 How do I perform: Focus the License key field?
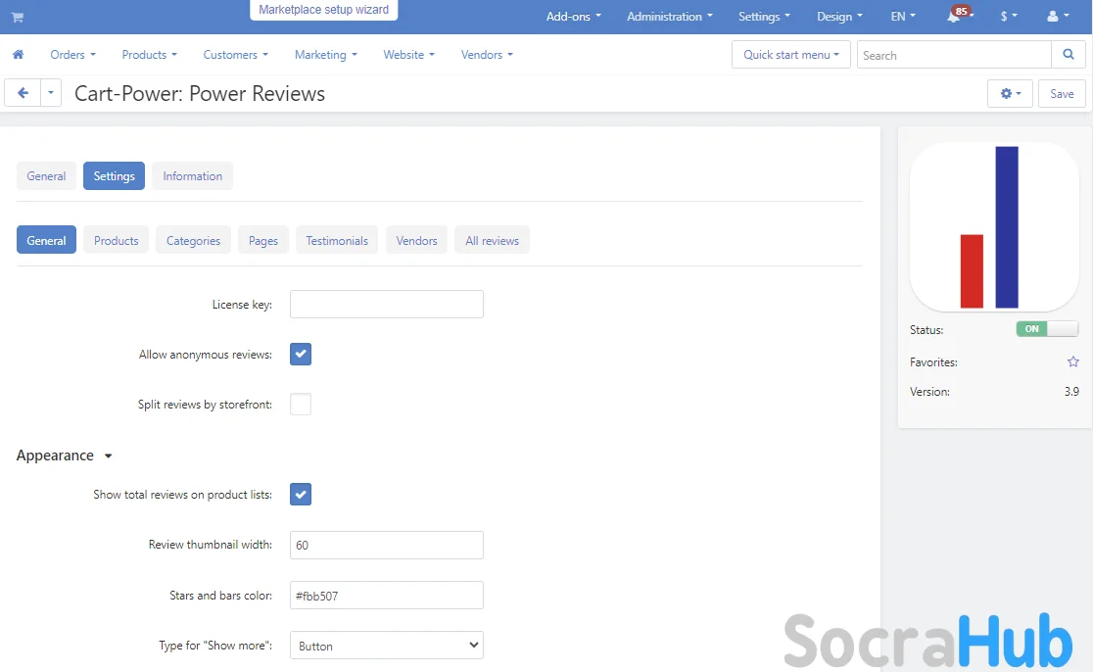click(x=386, y=304)
